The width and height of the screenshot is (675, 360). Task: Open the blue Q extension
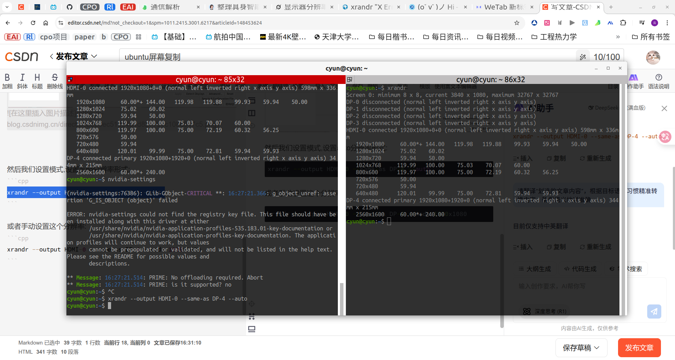pos(585,23)
